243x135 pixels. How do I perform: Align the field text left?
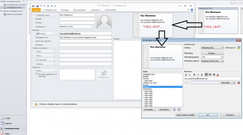(207, 75)
